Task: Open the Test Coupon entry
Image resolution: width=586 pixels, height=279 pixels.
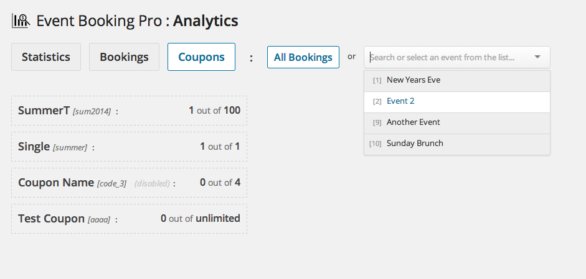Action: 130,219
